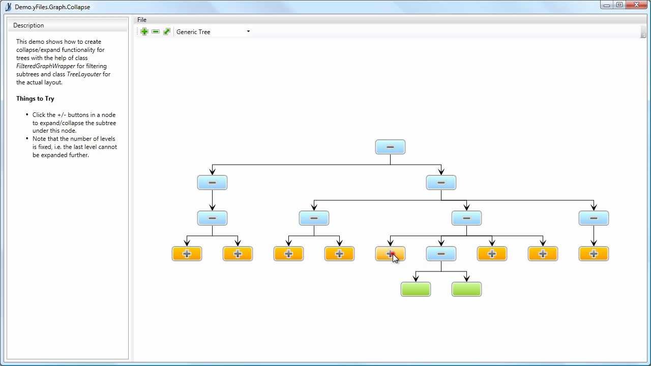Click the Description panel header
This screenshot has height=366, width=651.
tap(68, 25)
